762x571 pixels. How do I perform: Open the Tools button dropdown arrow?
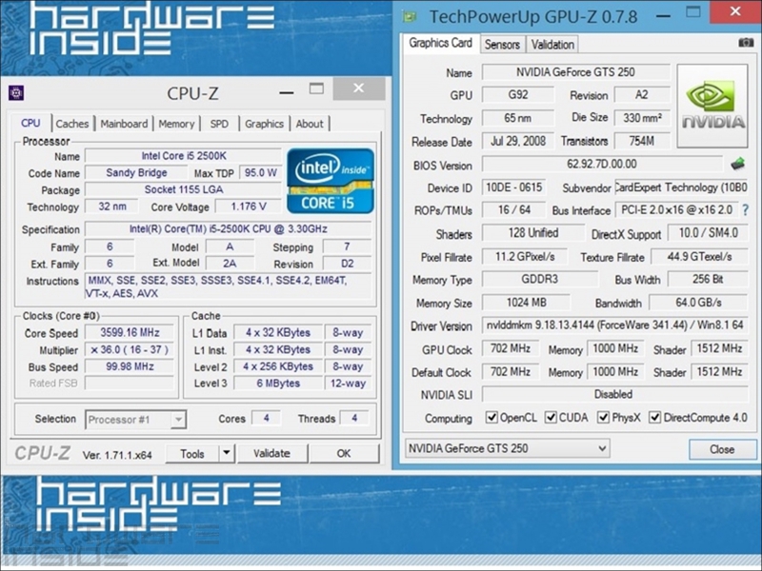click(x=223, y=454)
